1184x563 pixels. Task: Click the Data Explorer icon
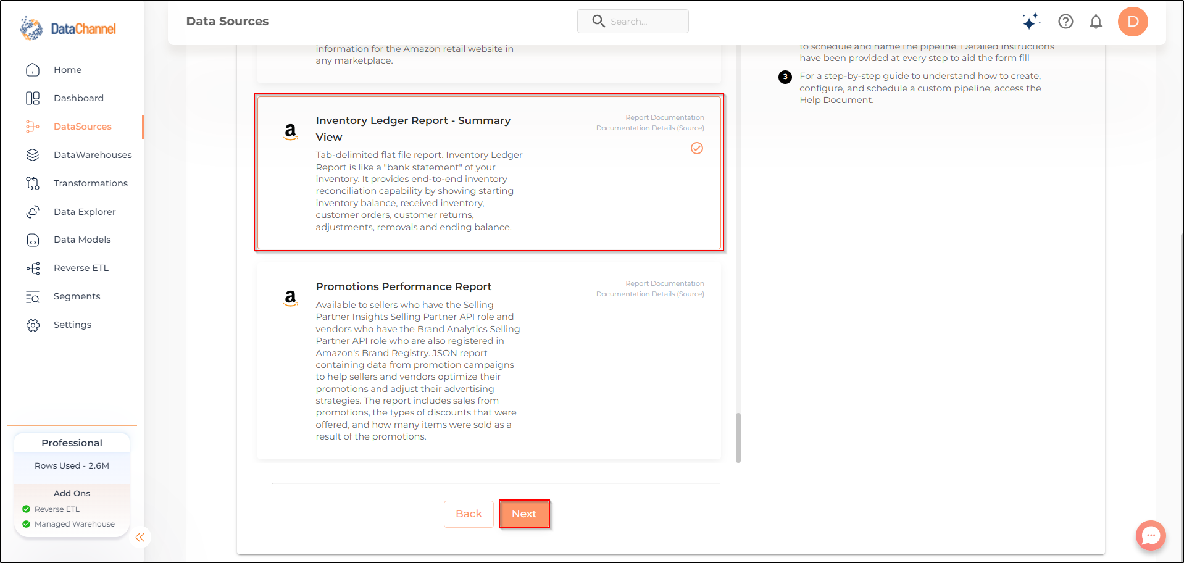(x=33, y=212)
